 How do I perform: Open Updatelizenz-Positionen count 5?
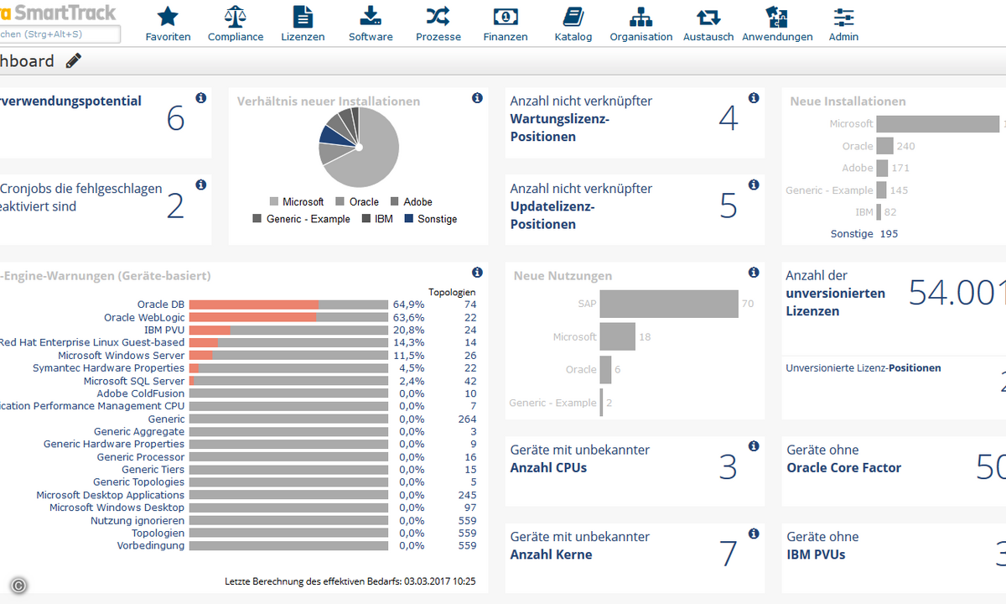(729, 206)
